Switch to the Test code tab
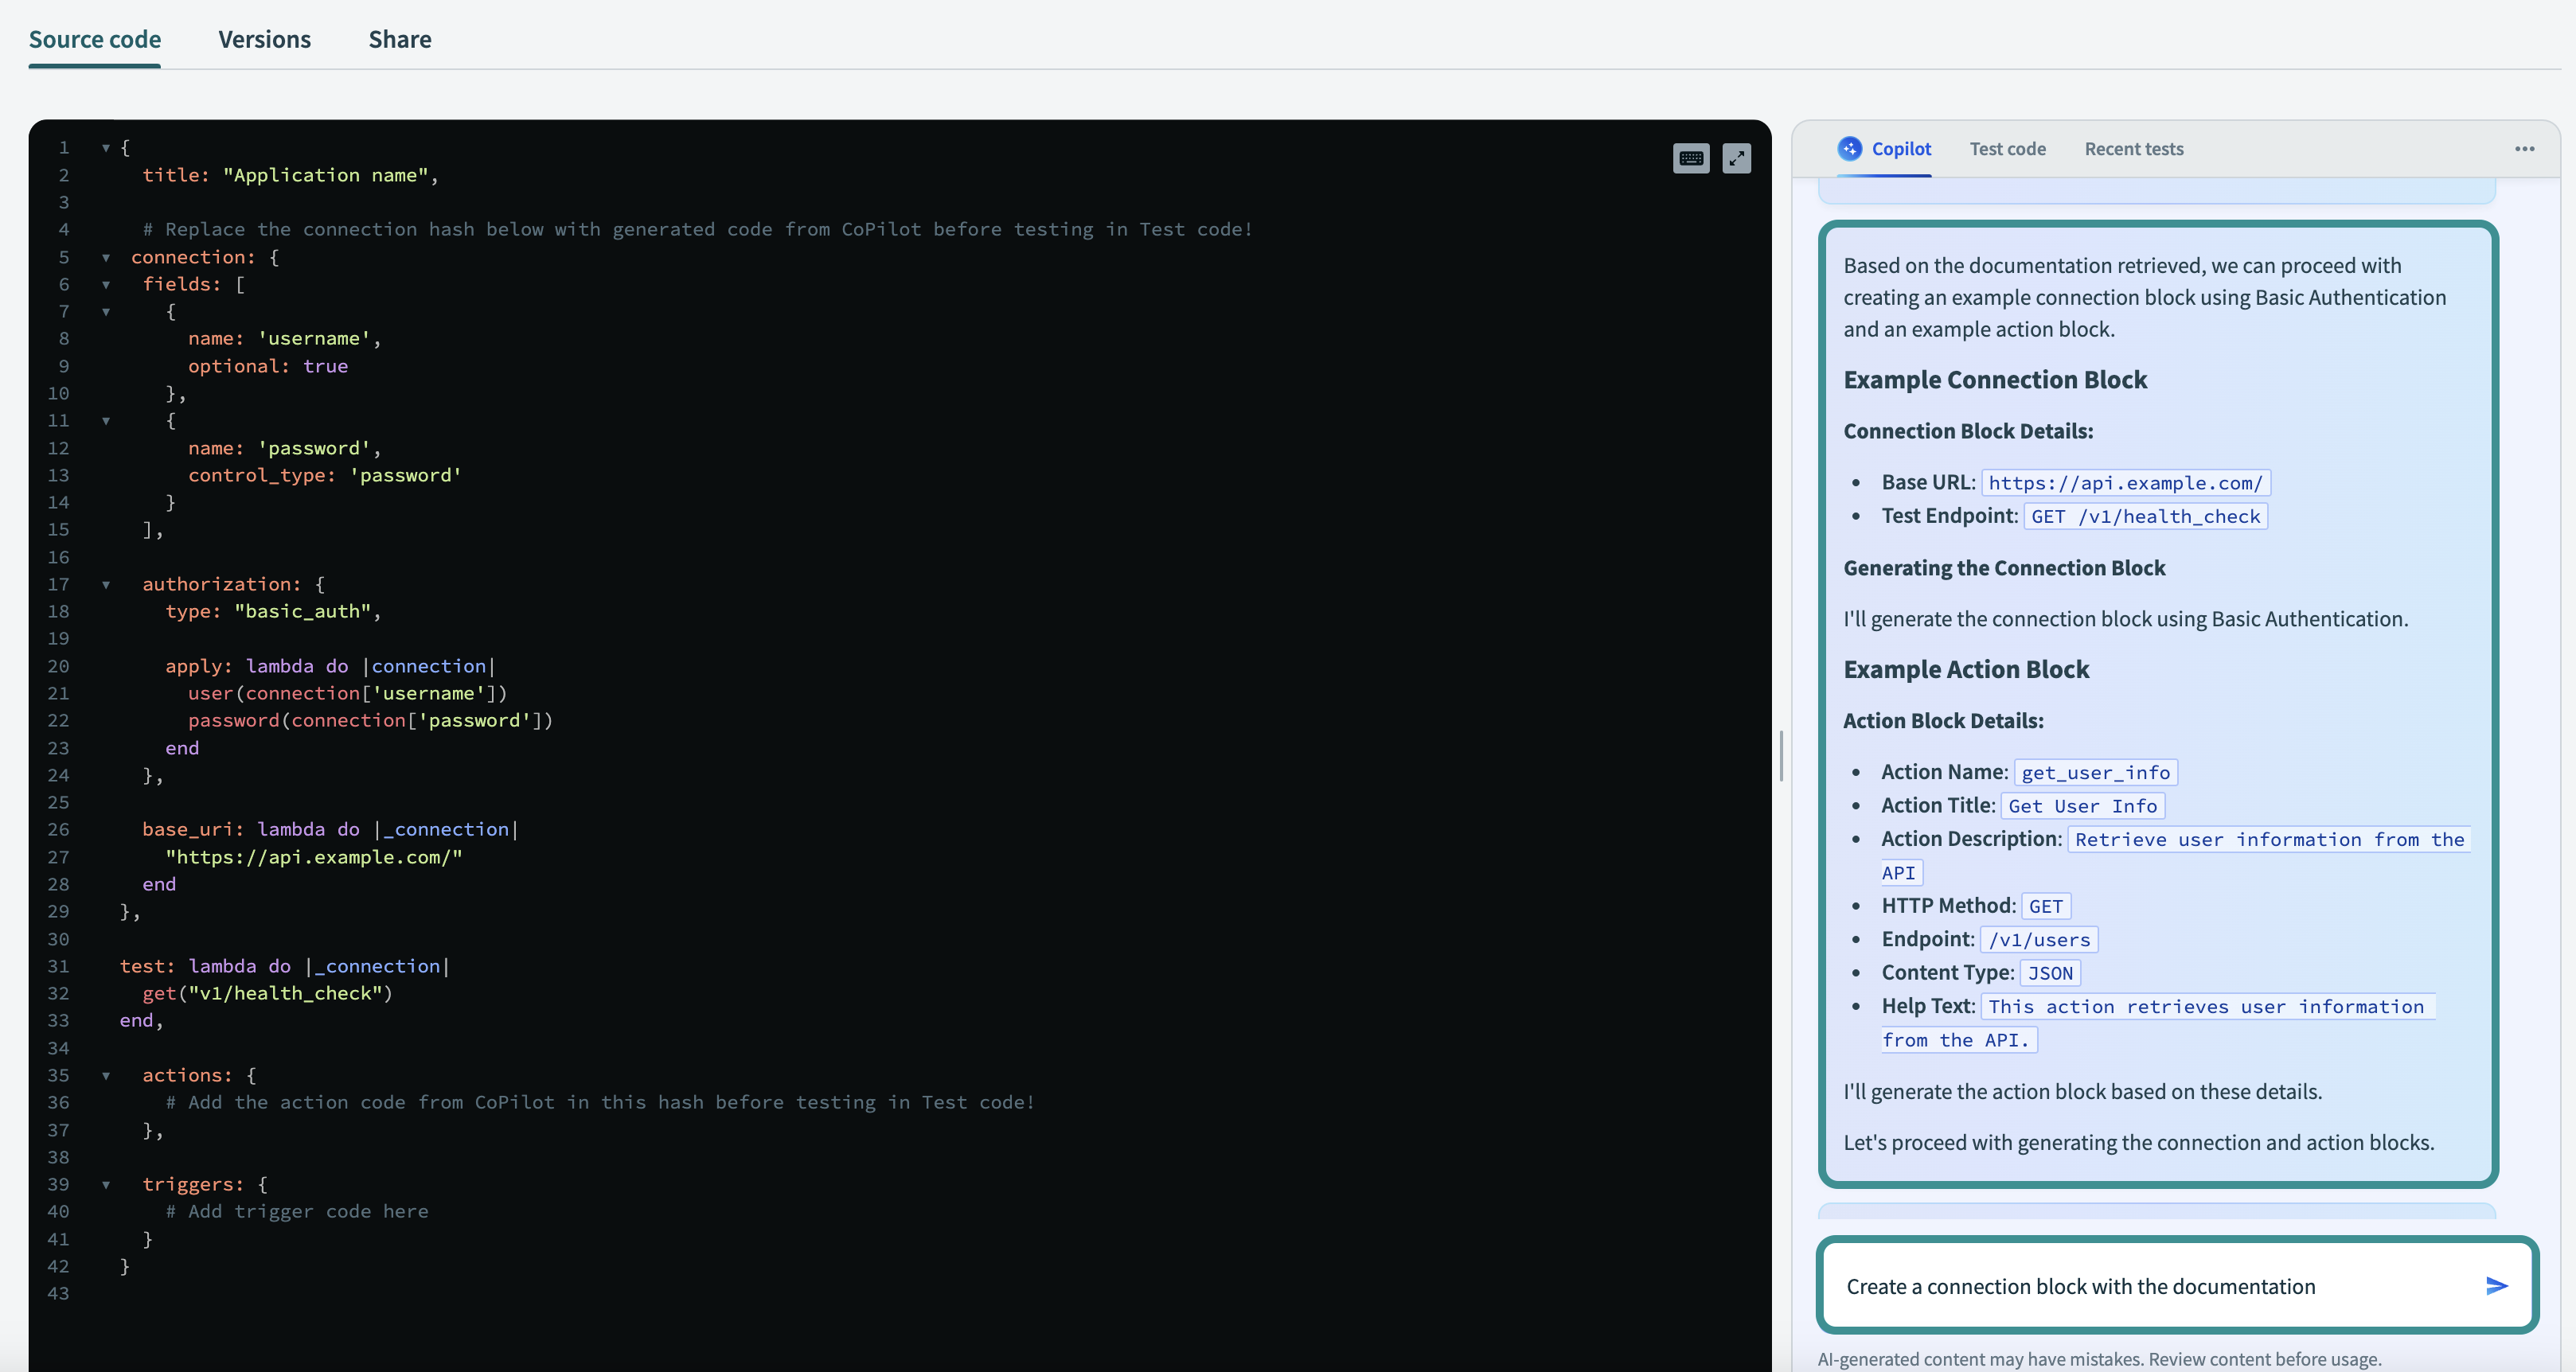Screen dimensions: 2576x1372 pos(2007,148)
